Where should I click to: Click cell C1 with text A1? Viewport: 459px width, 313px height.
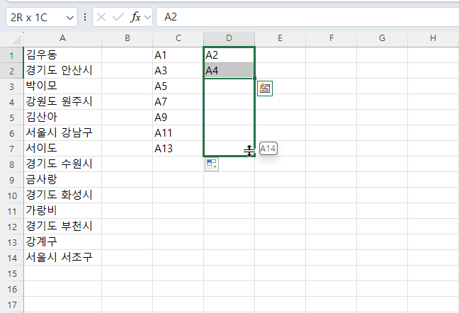tap(178, 55)
